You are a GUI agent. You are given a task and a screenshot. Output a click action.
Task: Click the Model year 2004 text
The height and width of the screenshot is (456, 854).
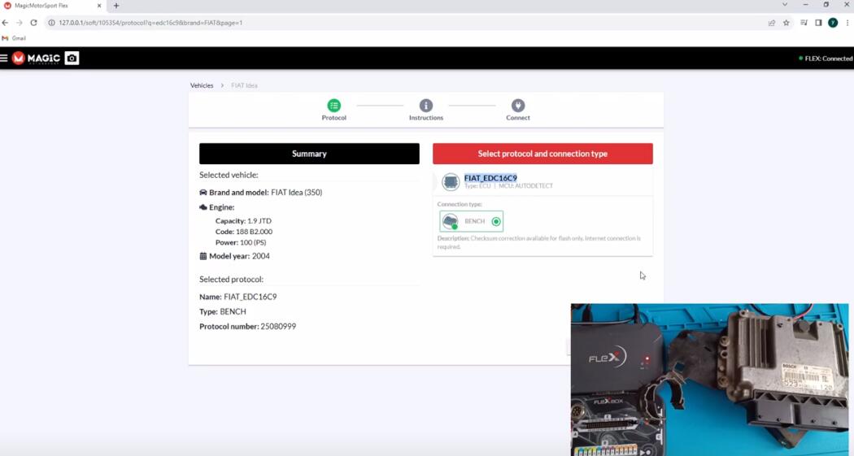(x=235, y=256)
